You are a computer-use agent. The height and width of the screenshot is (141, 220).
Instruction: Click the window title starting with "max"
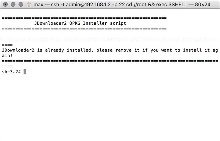click(38, 5)
